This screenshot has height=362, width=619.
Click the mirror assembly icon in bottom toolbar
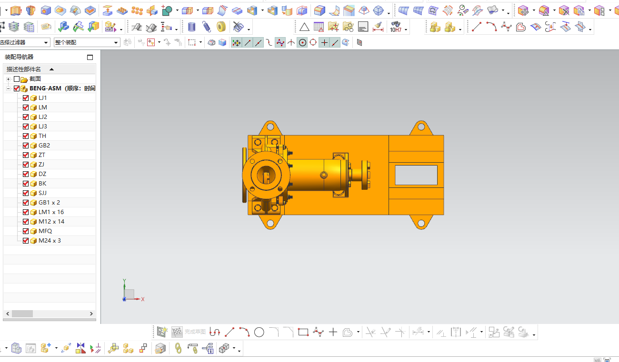pyautogui.click(x=80, y=349)
